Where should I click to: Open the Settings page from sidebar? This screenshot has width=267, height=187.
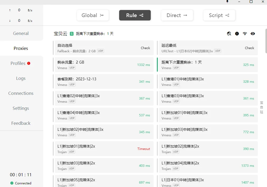pyautogui.click(x=21, y=108)
